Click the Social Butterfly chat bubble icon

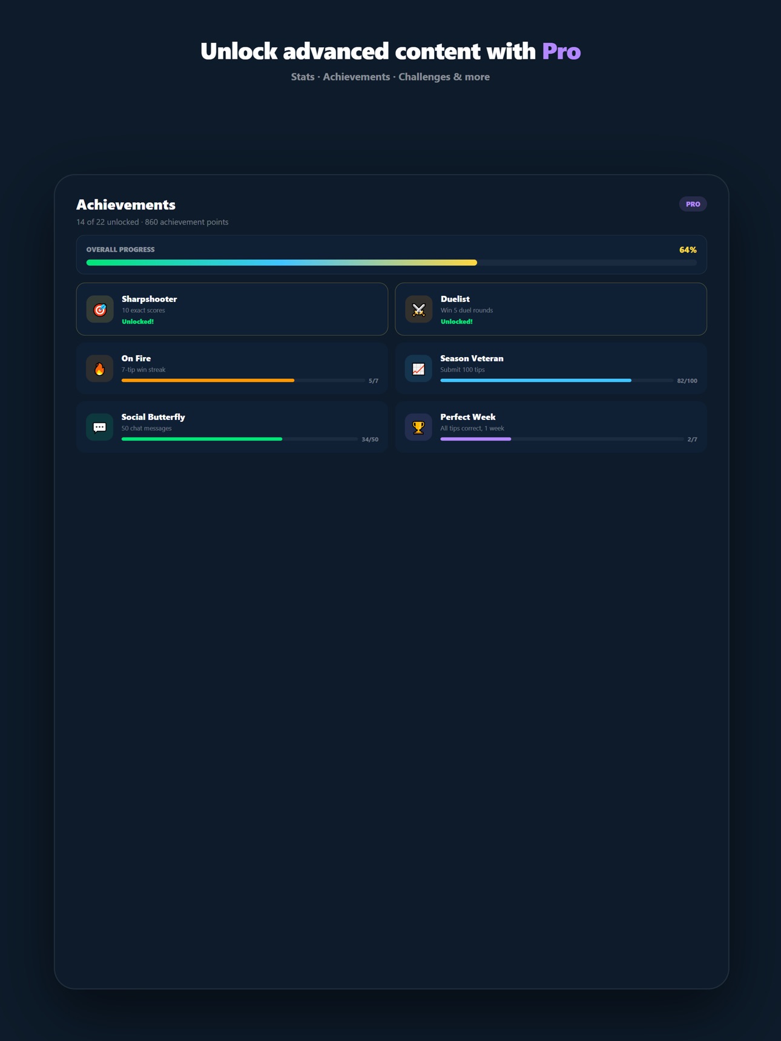[x=100, y=427]
